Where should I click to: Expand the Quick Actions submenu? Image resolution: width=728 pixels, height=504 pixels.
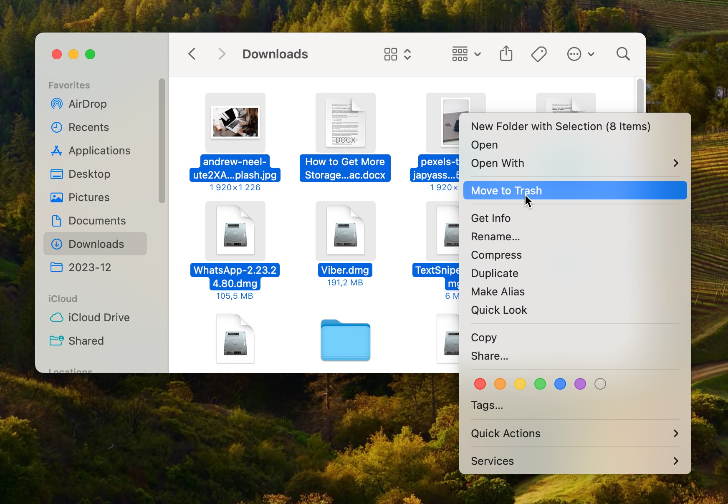pos(505,433)
